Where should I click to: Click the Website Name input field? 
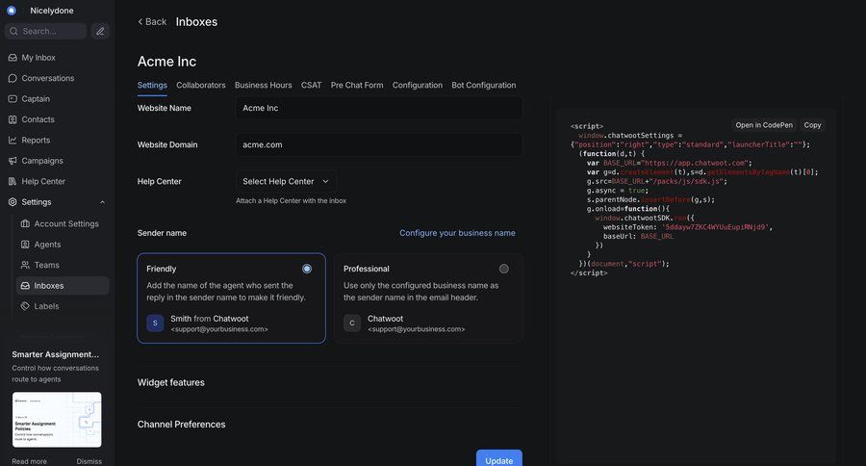378,108
